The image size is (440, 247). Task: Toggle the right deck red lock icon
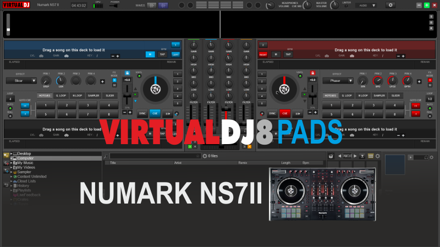(x=312, y=73)
